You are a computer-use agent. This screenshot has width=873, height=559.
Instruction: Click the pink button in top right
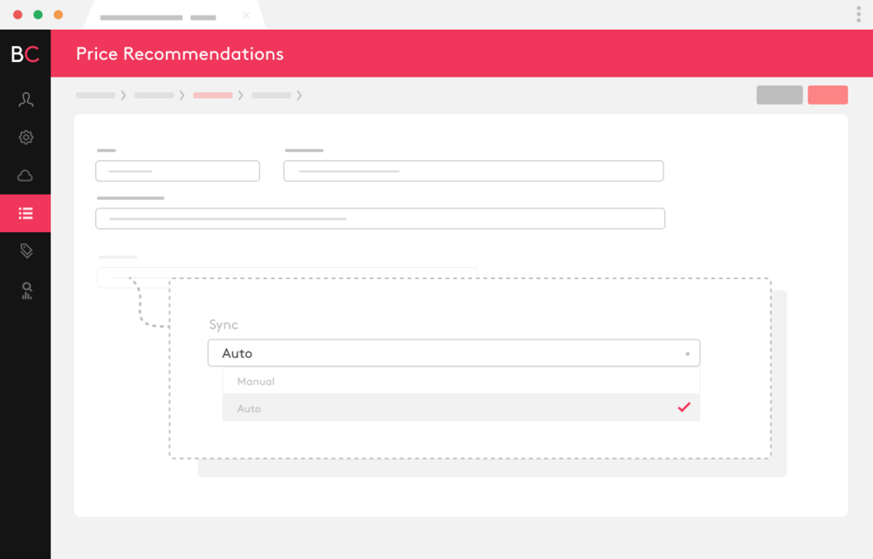point(828,95)
